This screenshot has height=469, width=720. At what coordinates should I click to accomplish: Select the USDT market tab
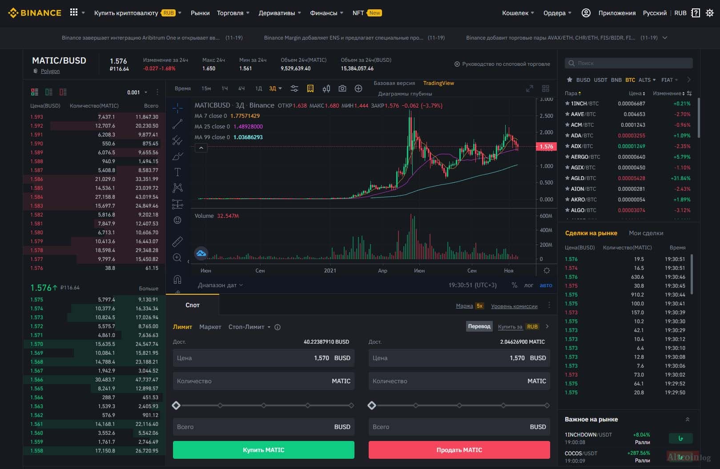point(600,80)
